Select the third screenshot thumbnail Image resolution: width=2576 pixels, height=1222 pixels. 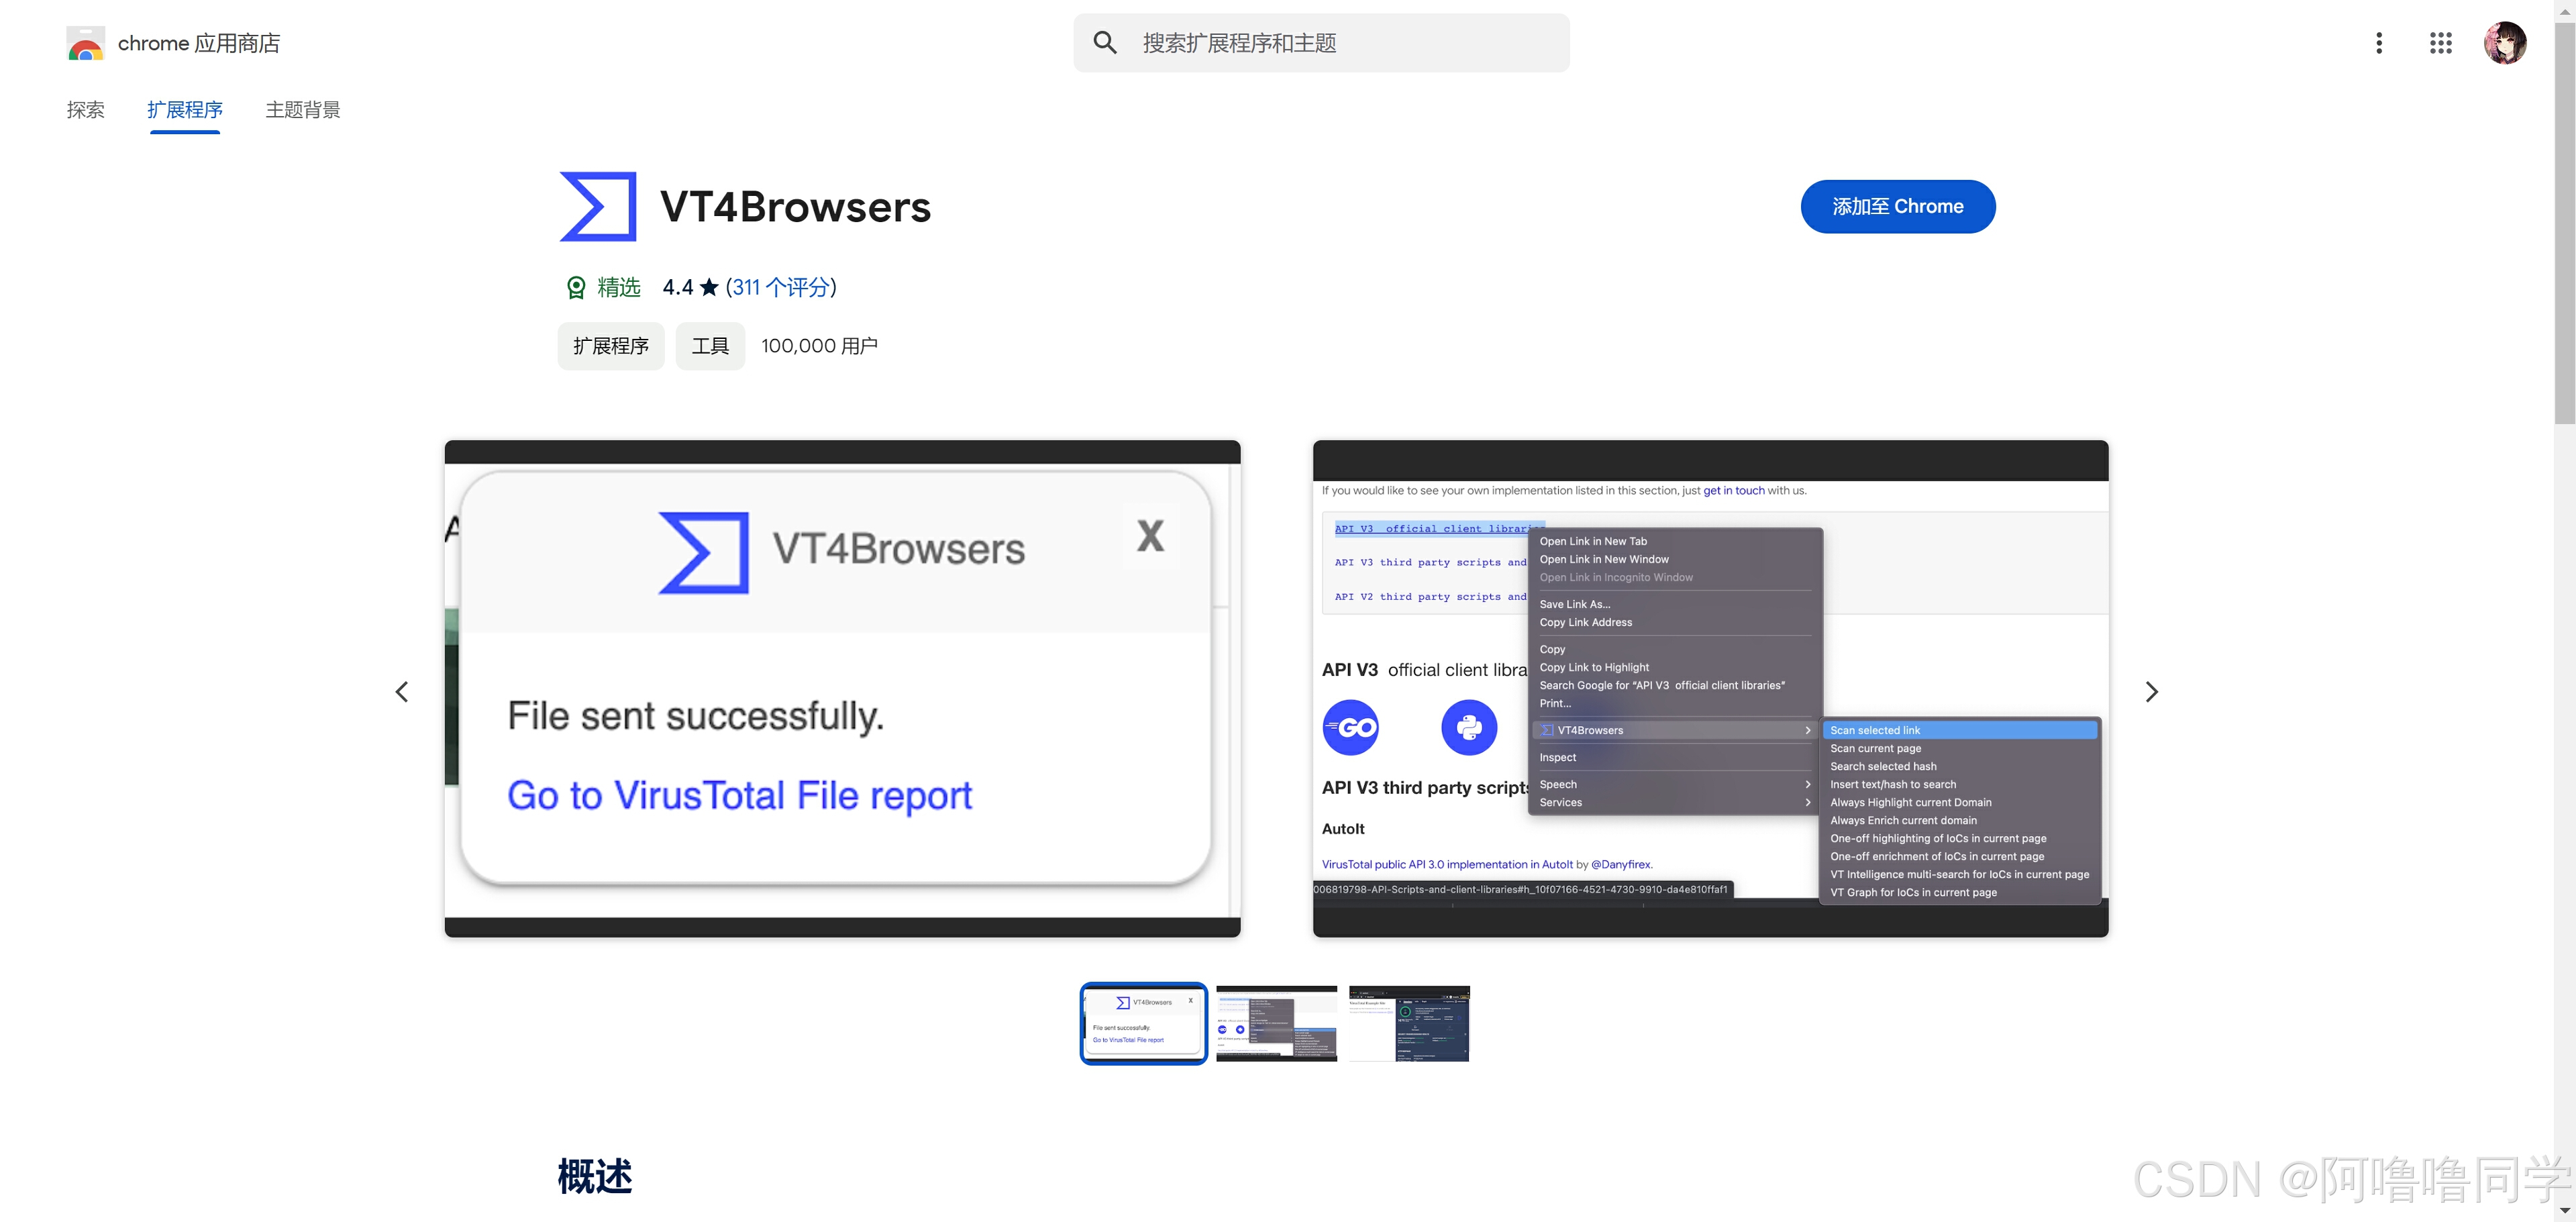[1409, 1023]
